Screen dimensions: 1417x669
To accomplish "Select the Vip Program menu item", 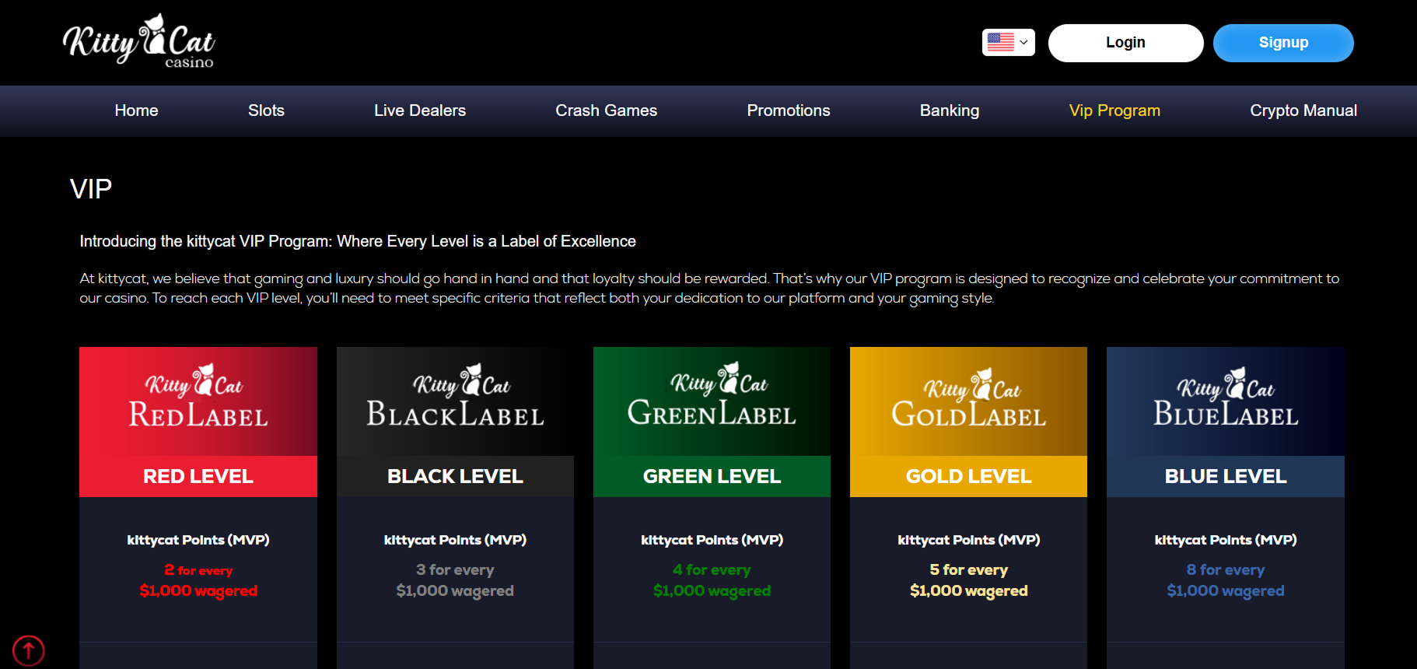I will coord(1114,110).
